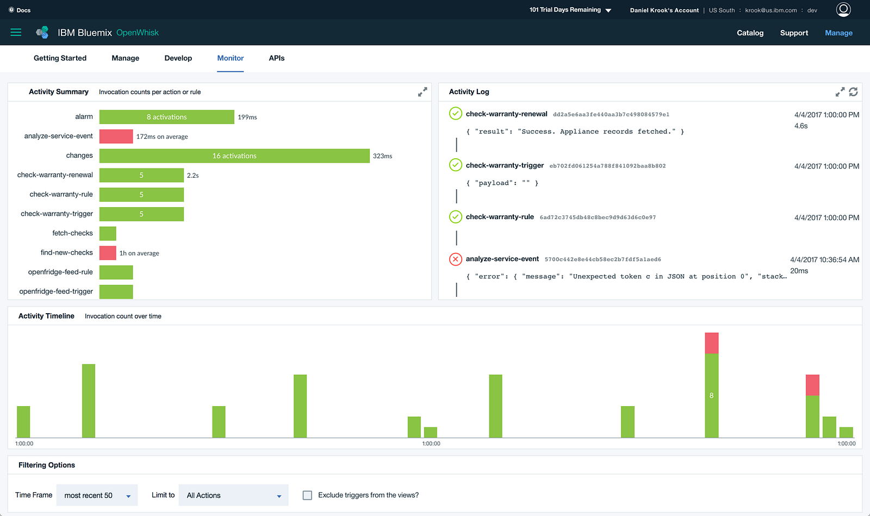Click Manage in the top-right navigation

tap(838, 33)
